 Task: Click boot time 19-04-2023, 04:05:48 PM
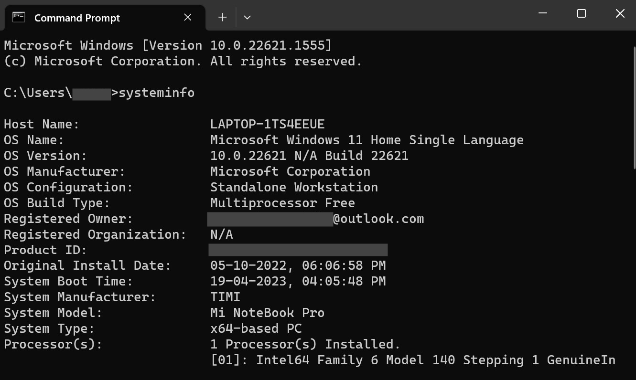point(298,281)
